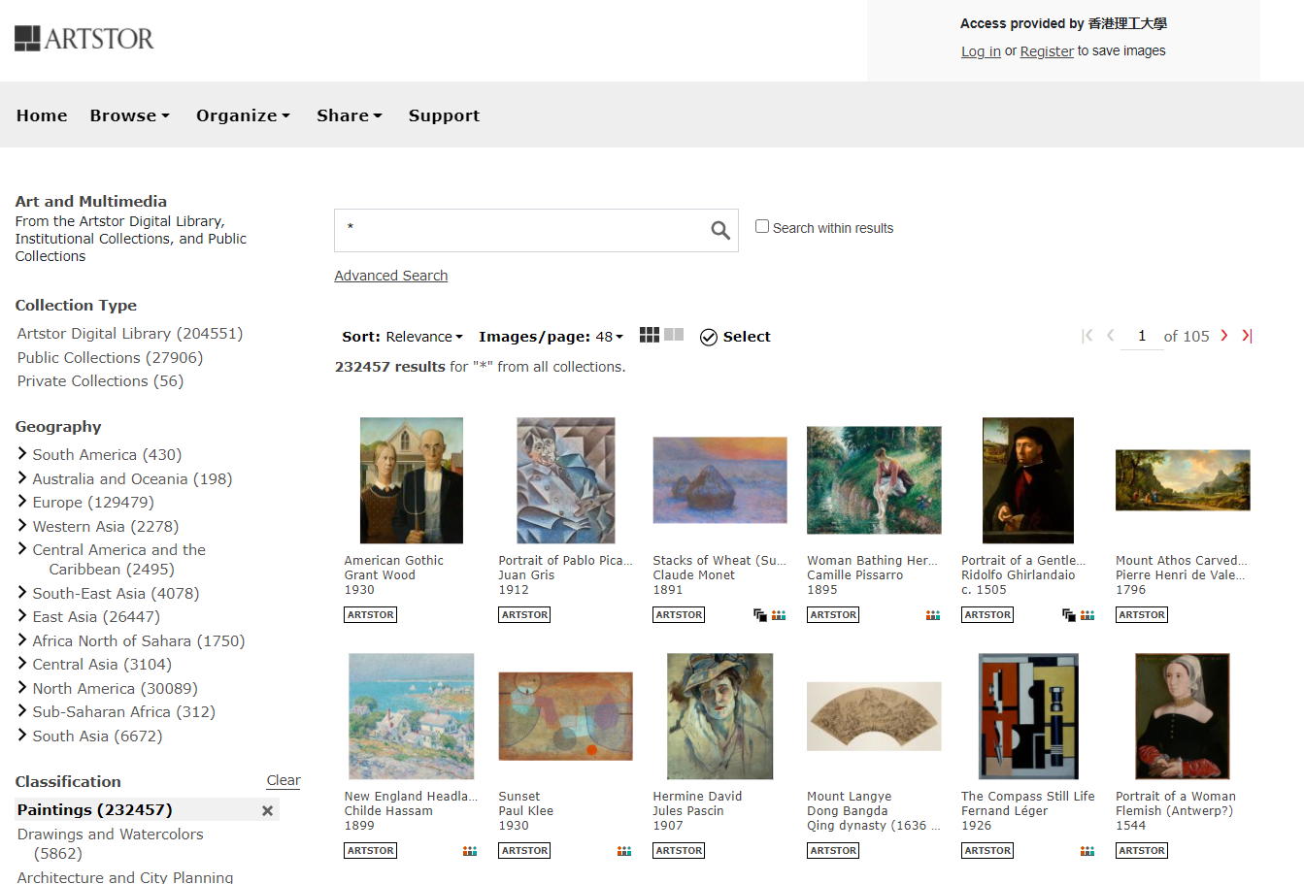Expand Australia and Oceania geography filter
The width and height of the screenshot is (1304, 884).
tap(22, 477)
